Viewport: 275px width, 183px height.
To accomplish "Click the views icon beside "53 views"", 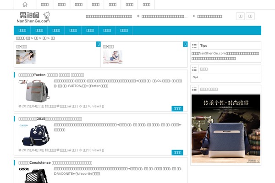I will pyautogui.click(x=81, y=150).
